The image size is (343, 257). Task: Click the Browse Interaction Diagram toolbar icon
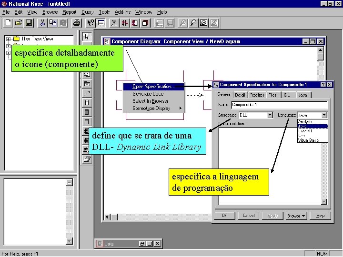pos(125,23)
